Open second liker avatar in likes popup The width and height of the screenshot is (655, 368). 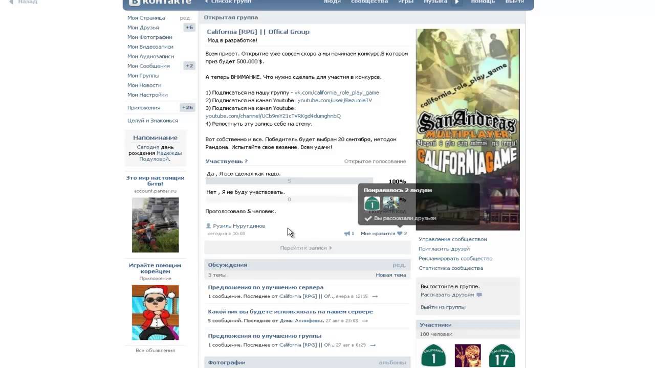(390, 203)
